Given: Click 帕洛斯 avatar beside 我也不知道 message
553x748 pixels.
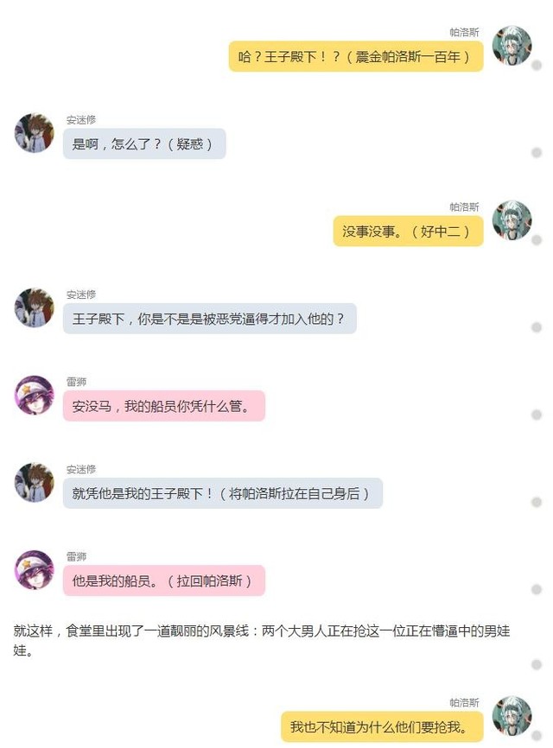Looking at the screenshot, I should click(512, 715).
